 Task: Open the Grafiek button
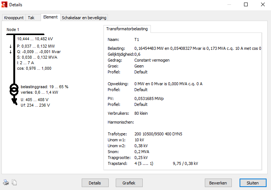(x=129, y=183)
